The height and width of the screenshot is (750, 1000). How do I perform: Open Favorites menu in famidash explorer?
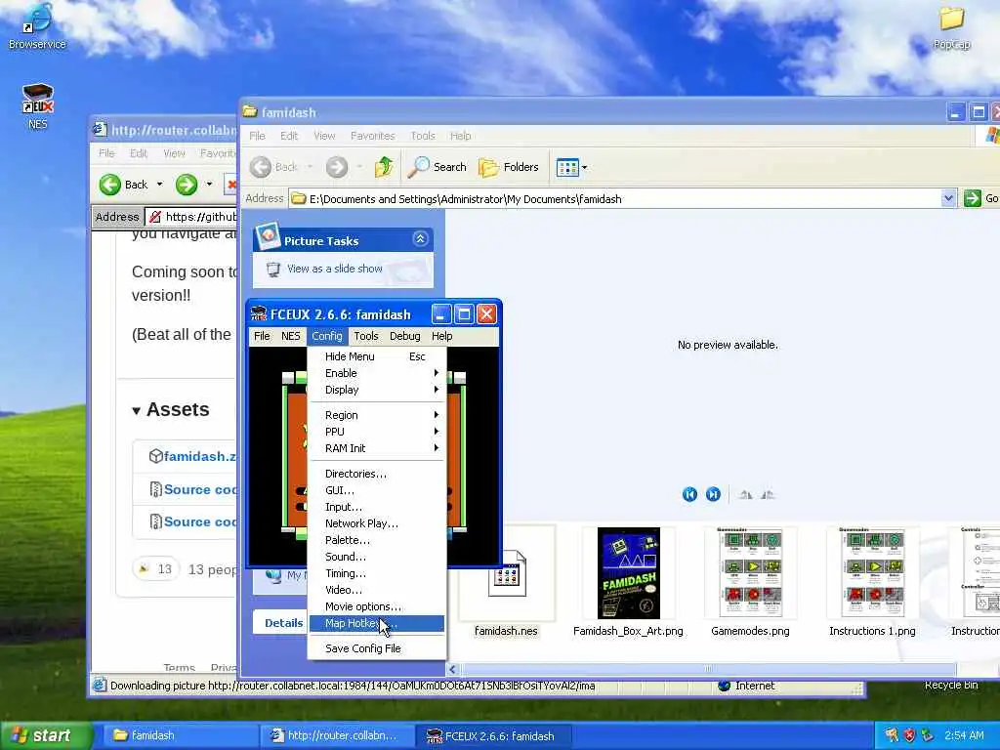tap(372, 136)
